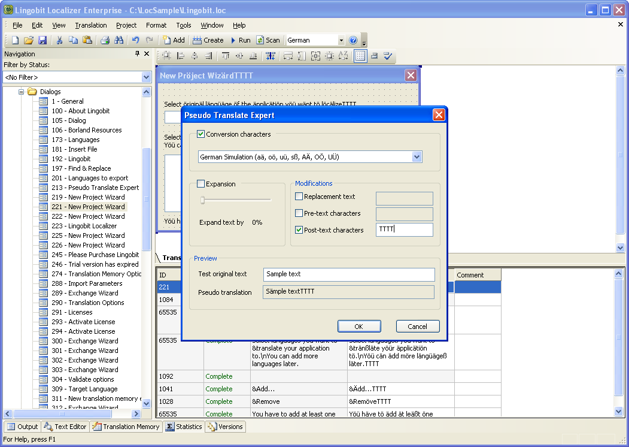Enable the Expansion checkbox
The image size is (629, 447).
[200, 184]
